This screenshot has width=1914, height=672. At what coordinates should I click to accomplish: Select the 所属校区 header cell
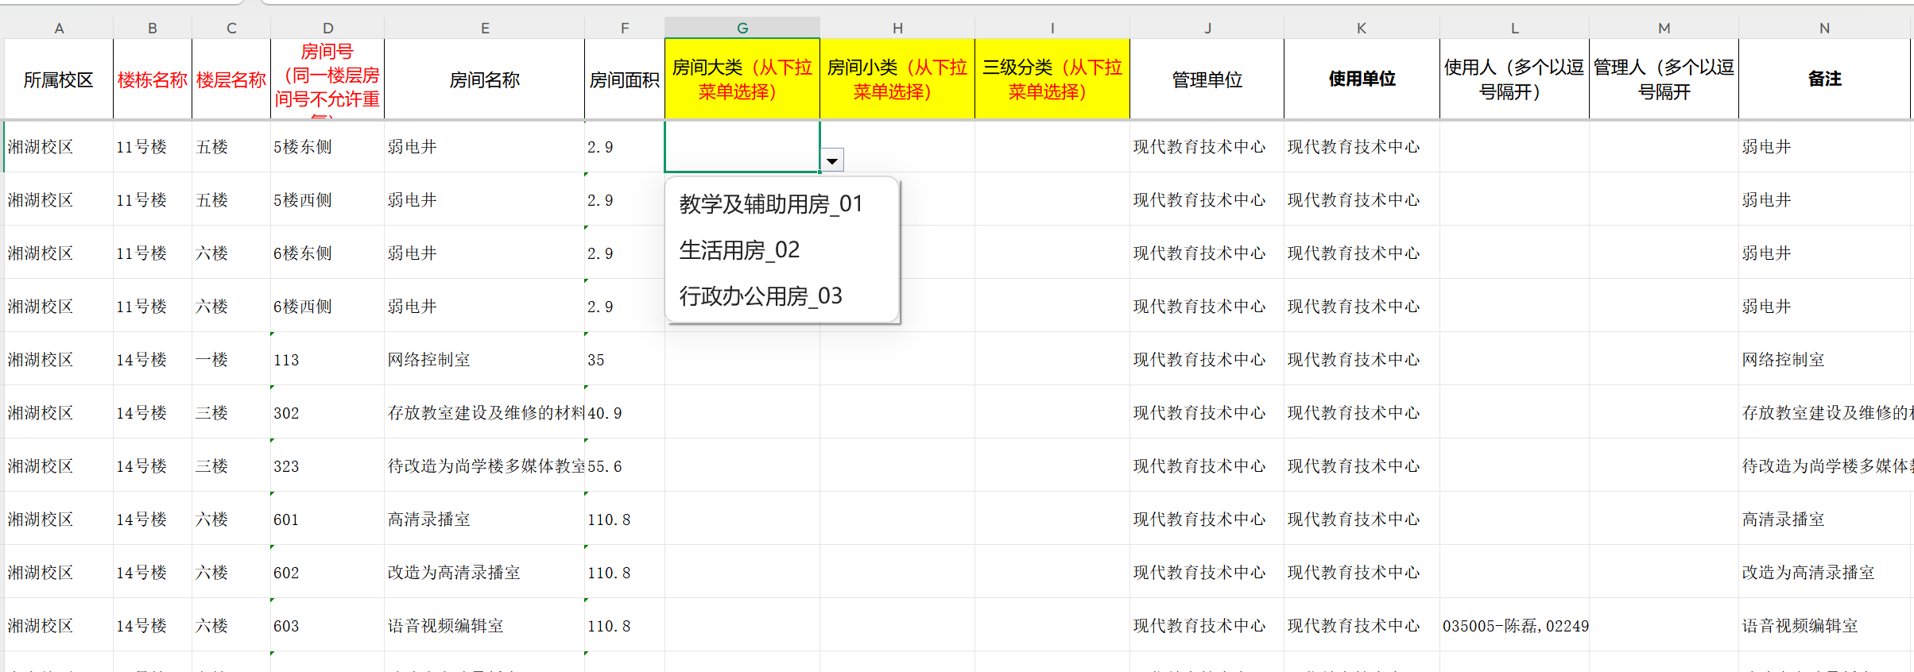(x=59, y=79)
